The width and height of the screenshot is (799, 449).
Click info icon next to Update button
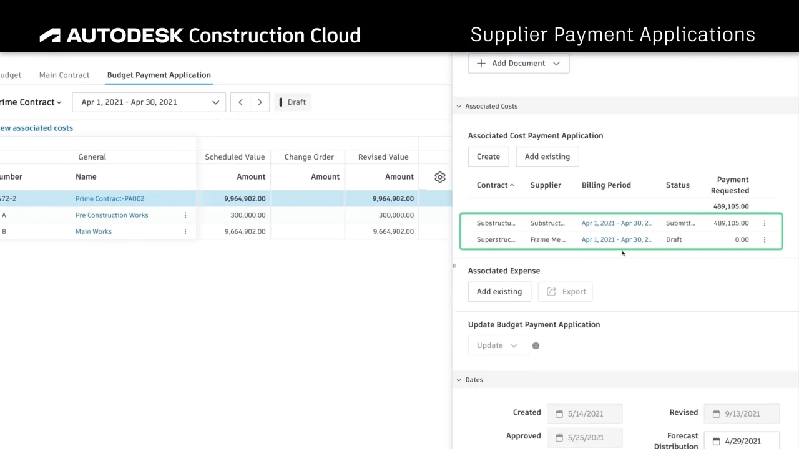[x=536, y=345]
